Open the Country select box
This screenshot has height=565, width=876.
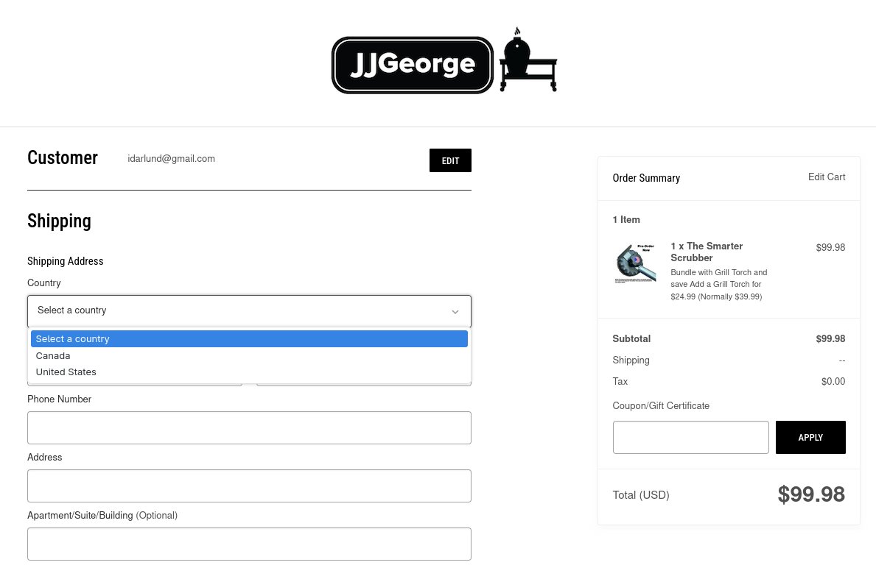click(249, 310)
